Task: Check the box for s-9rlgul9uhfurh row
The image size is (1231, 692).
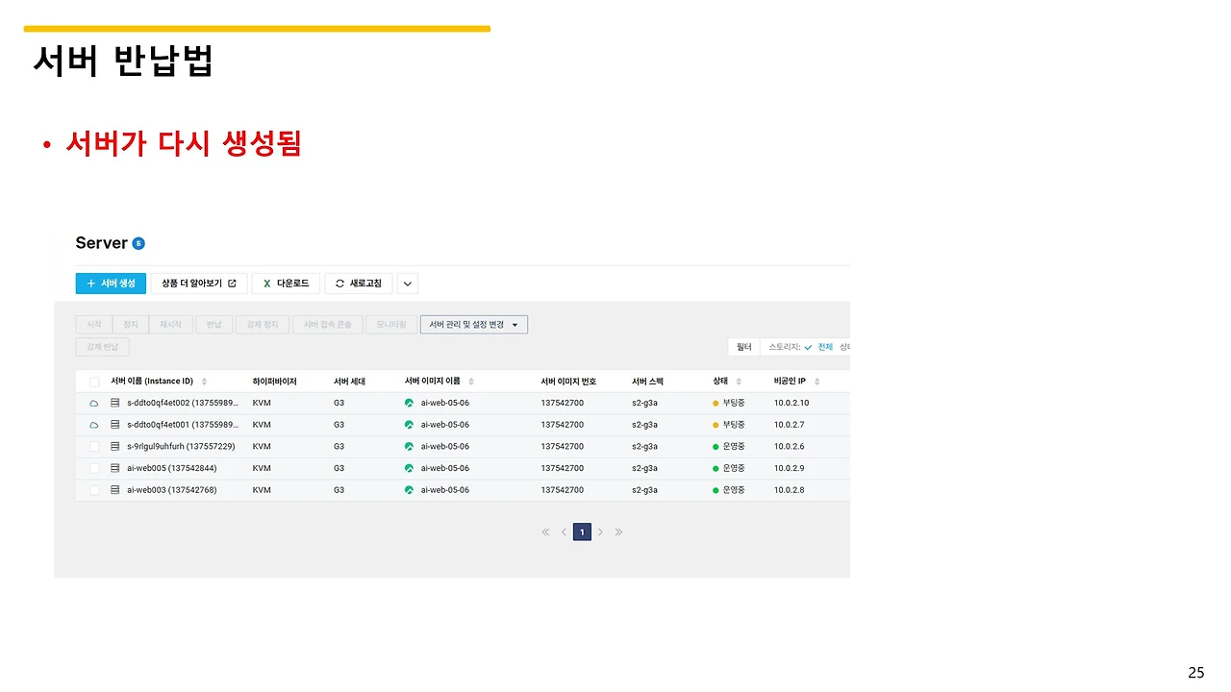Action: [94, 447]
